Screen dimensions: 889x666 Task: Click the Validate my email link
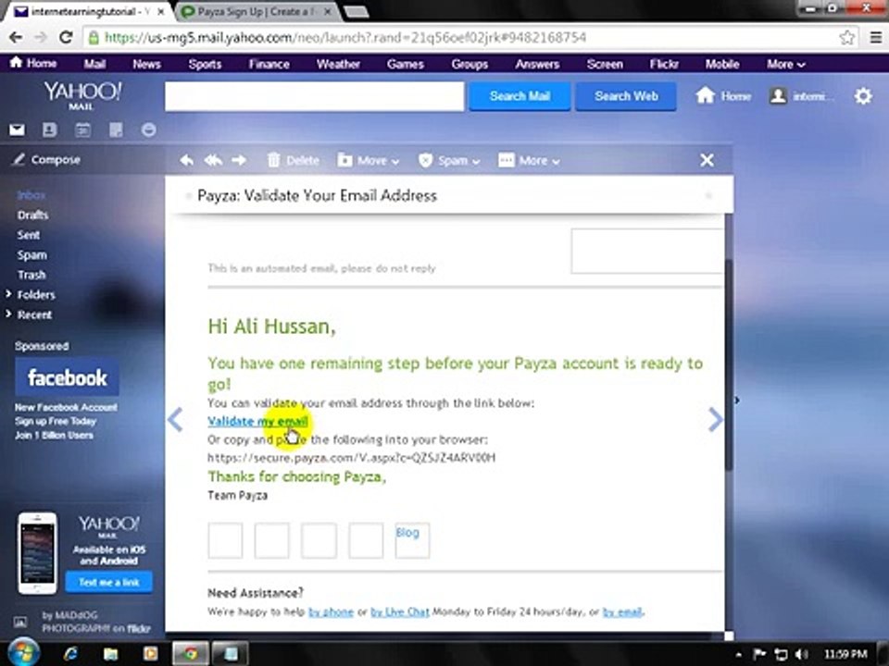coord(258,422)
